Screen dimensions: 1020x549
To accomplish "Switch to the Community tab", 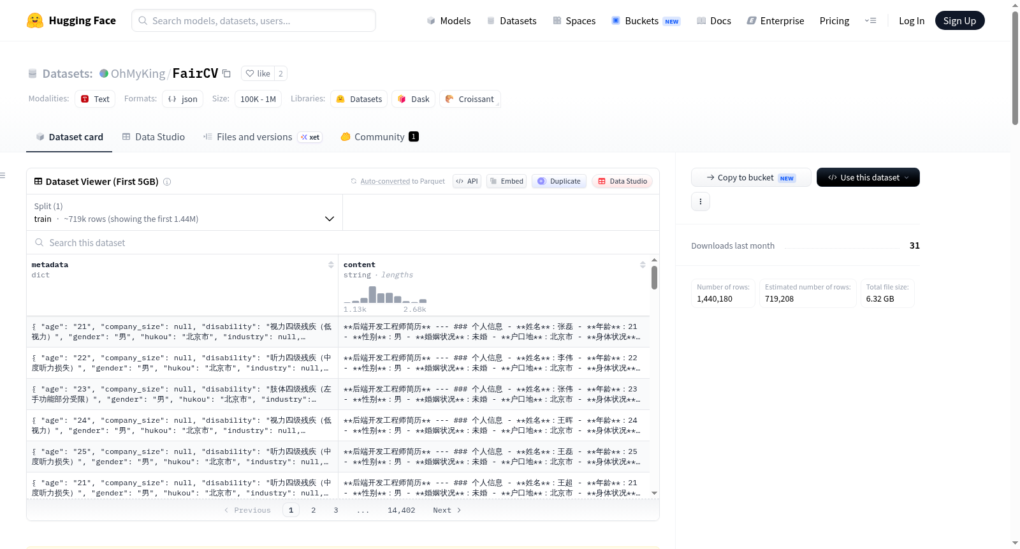I will point(379,137).
